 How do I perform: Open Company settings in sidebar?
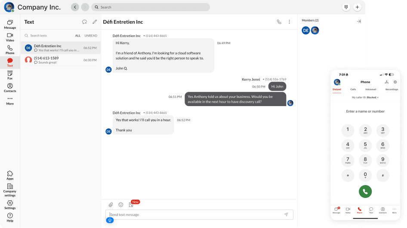point(10,189)
